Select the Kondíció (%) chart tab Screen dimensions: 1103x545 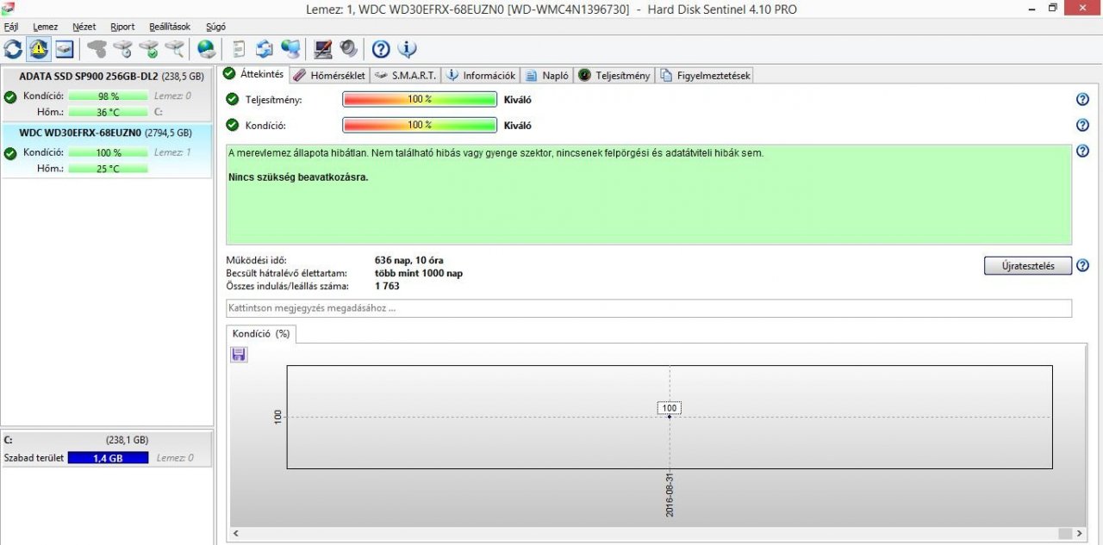coord(261,333)
